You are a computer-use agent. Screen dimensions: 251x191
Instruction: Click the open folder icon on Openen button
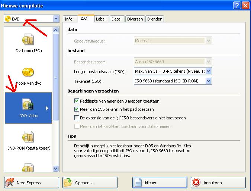point(68,182)
